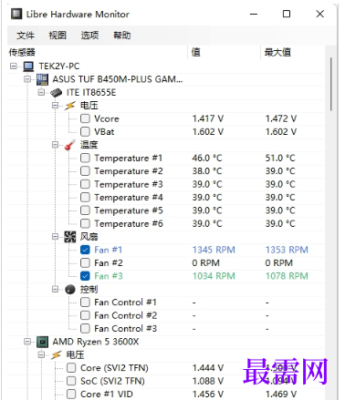The height and width of the screenshot is (400, 345).
Task: Click the lightning voltage icon under ITE IT8655E
Action: [70, 106]
